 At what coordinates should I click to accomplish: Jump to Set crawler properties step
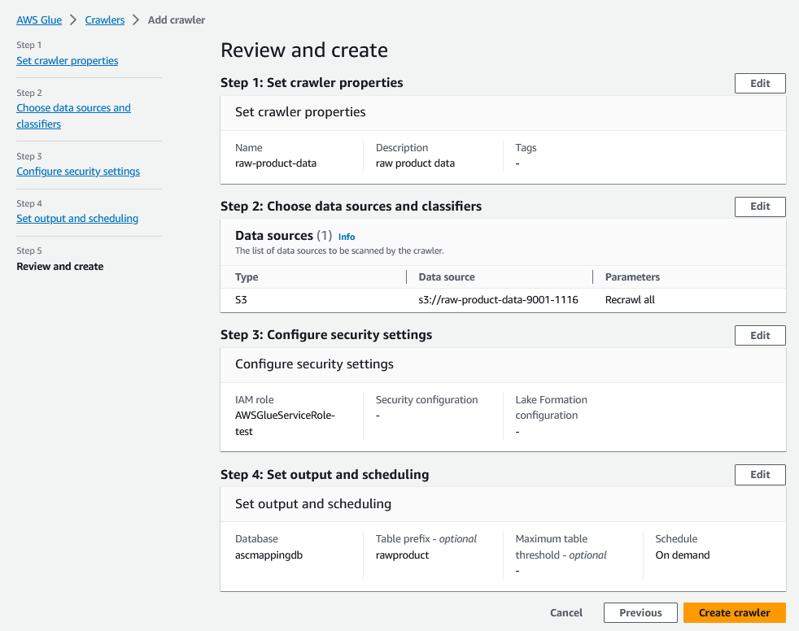pos(68,61)
